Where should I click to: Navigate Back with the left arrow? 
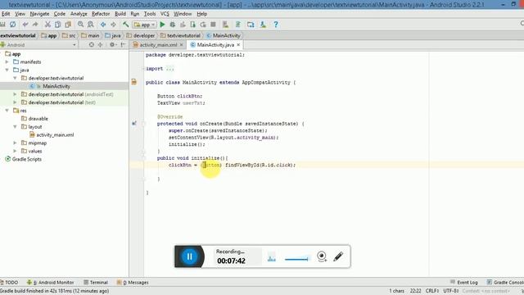coord(103,25)
